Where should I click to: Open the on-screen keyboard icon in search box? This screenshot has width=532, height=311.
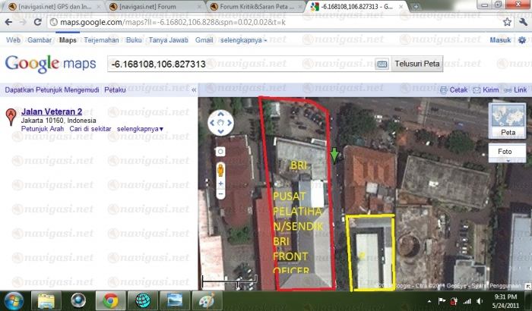(382, 64)
